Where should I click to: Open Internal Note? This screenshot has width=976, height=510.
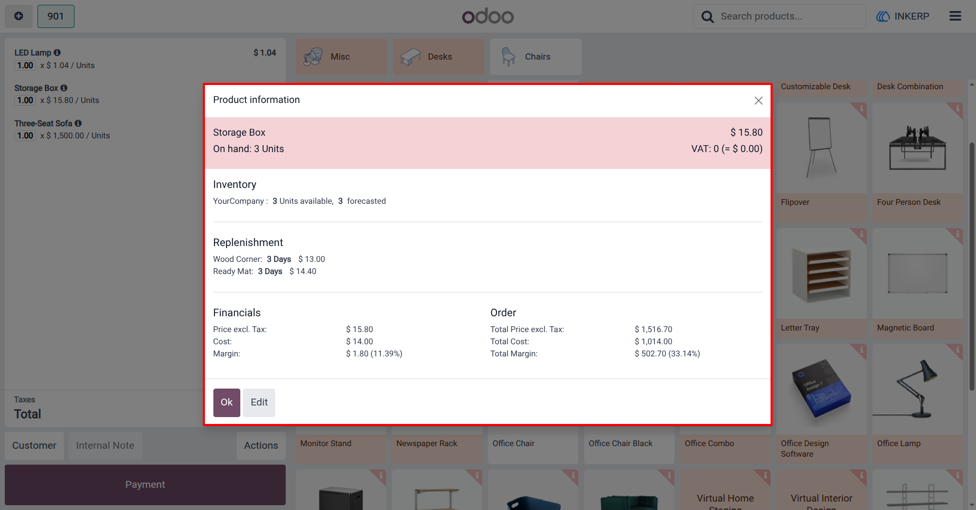105,446
